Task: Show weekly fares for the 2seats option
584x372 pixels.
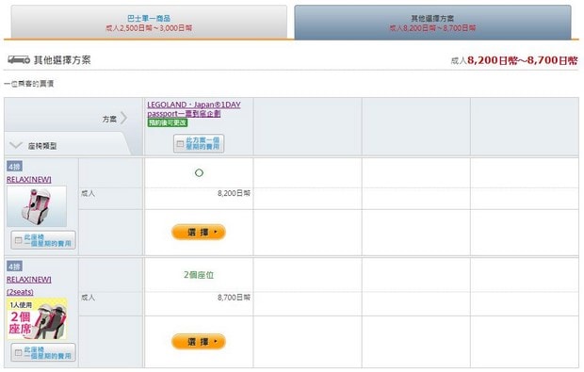Action: [43, 352]
